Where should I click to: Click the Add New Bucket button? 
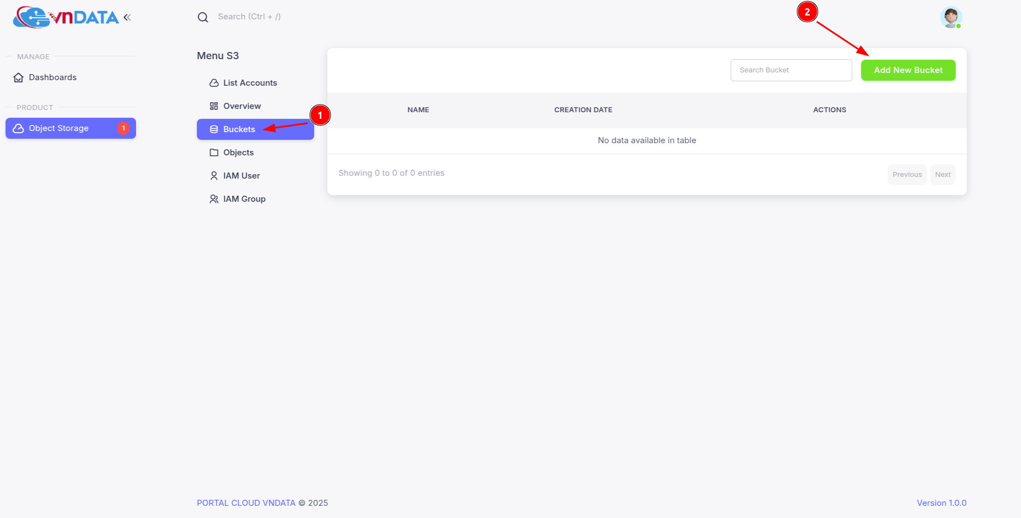click(908, 70)
